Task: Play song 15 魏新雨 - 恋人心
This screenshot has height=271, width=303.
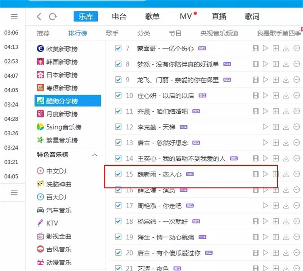Action: (x=266, y=174)
